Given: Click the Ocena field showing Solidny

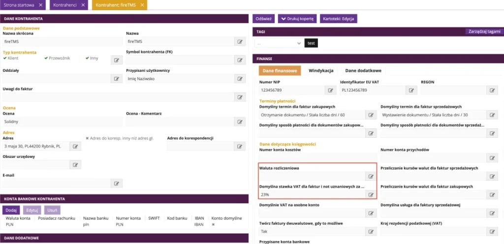Looking at the screenshot, I should 63,122.
